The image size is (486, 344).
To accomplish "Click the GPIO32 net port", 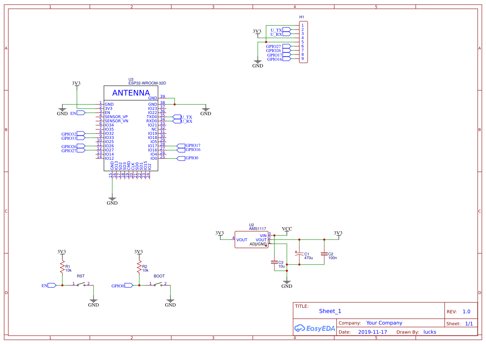I will click(73, 134).
